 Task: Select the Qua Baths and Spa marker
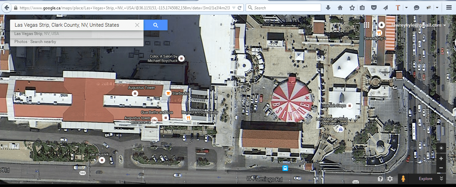(x=166, y=118)
